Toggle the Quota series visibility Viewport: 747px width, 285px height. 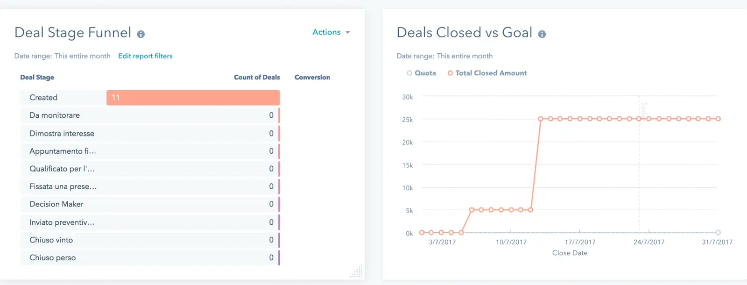tap(422, 73)
